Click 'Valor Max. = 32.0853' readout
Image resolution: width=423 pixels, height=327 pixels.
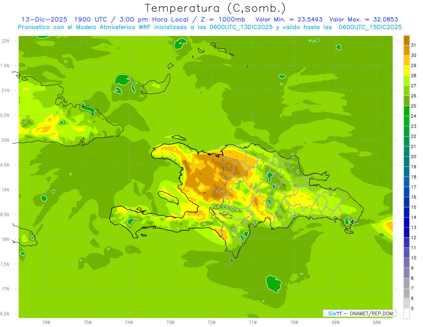point(363,19)
